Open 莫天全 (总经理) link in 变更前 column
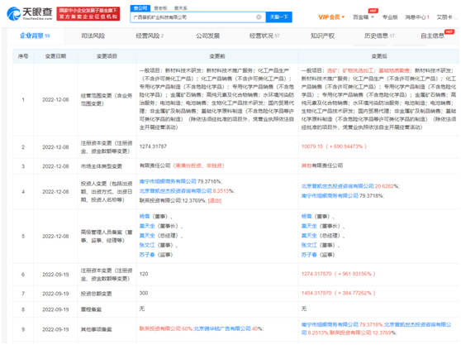Image resolution: width=461 pixels, height=345 pixels. click(147, 236)
